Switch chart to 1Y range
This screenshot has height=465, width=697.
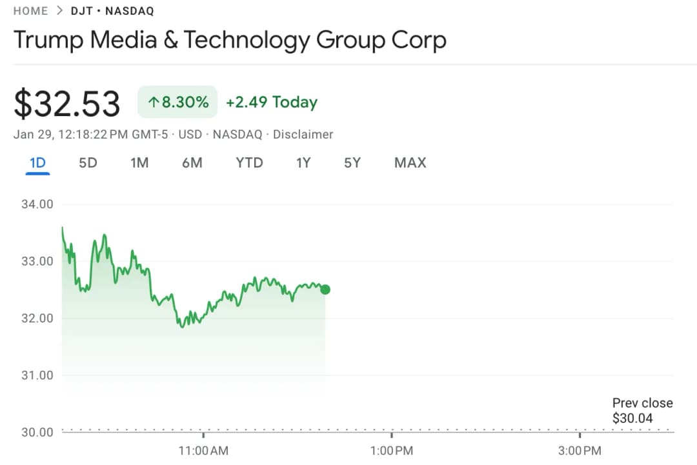(x=303, y=163)
